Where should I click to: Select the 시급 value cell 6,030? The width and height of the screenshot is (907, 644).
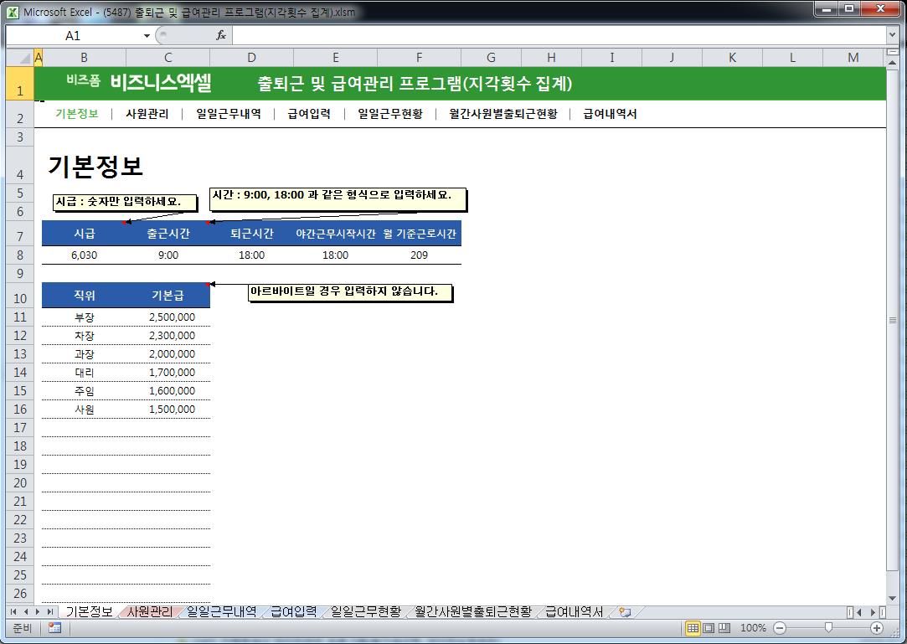pyautogui.click(x=84, y=255)
